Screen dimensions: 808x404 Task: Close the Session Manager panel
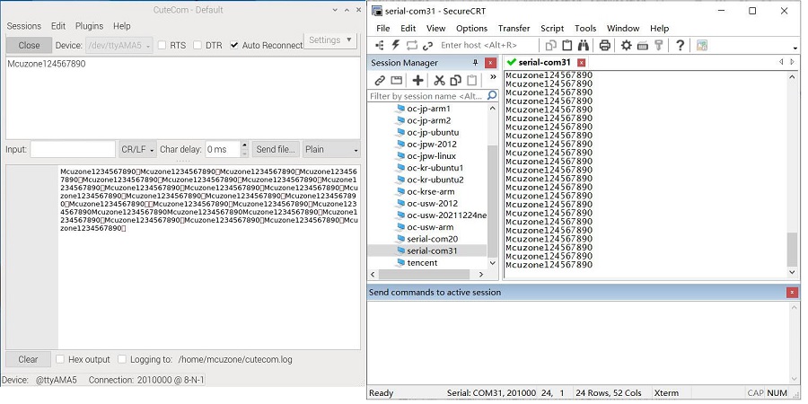[x=490, y=63]
